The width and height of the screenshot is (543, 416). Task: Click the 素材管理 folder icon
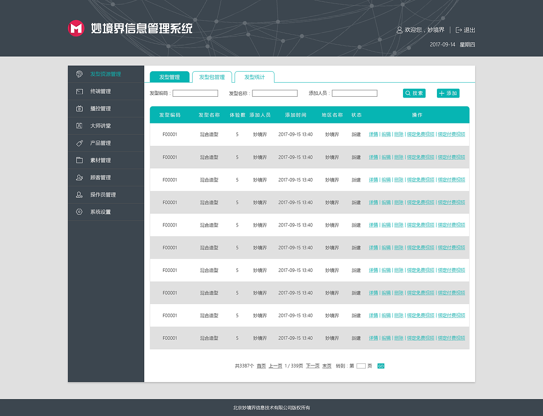pyautogui.click(x=79, y=160)
